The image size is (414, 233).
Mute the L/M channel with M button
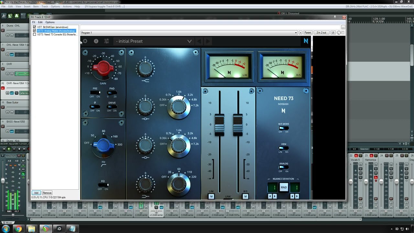point(211,196)
